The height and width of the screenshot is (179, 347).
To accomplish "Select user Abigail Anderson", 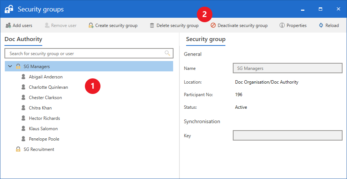I will point(46,77).
